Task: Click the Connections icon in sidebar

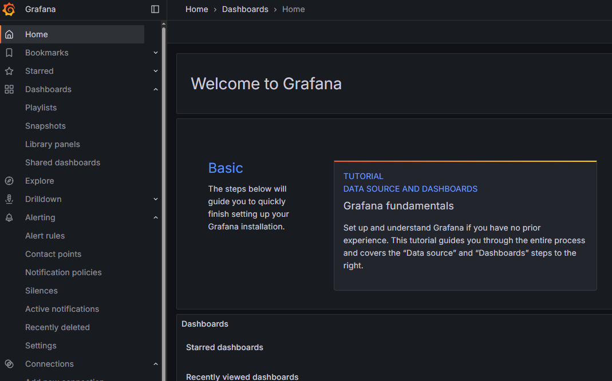Action: 9,364
